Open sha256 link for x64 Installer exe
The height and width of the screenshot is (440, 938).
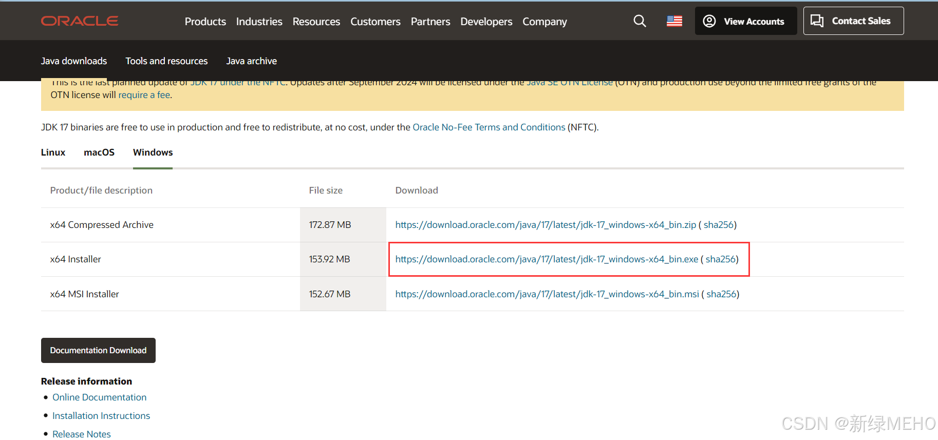click(x=721, y=259)
